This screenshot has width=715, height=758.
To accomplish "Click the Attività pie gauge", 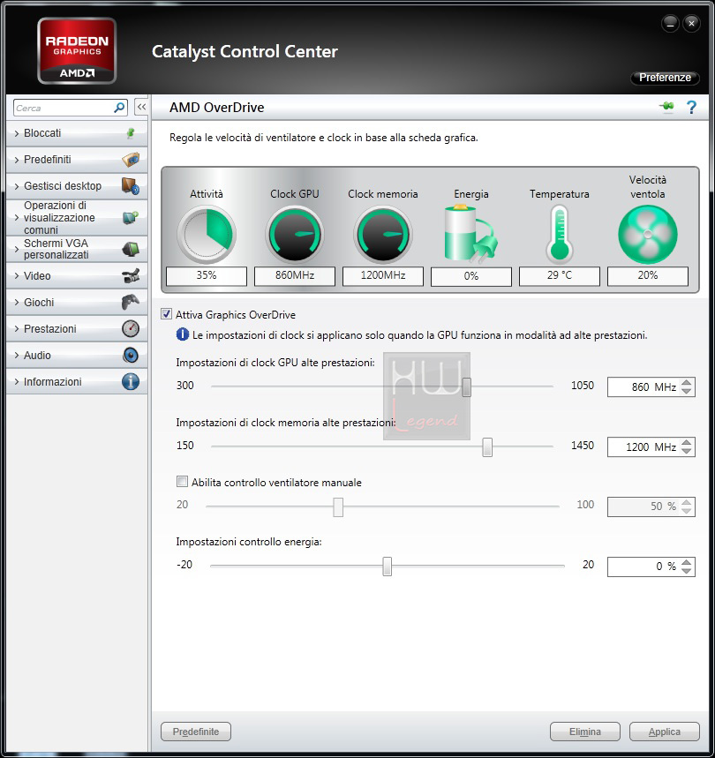I will [207, 235].
